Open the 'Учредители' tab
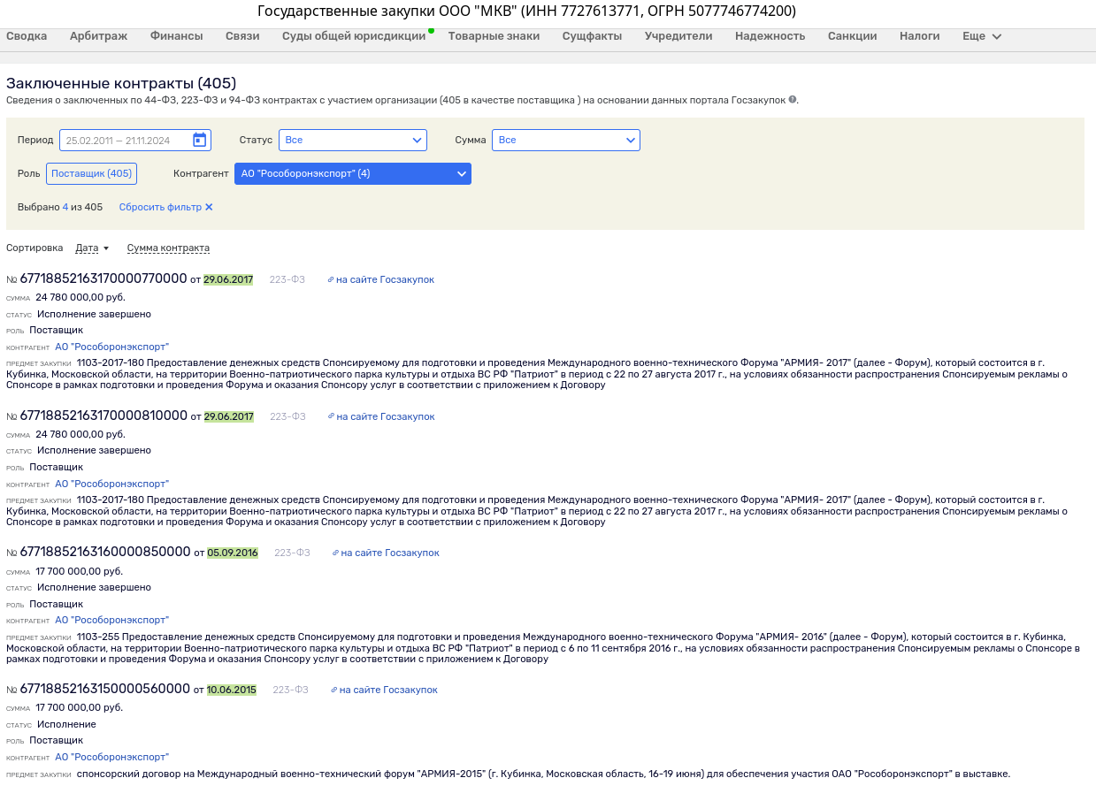 678,36
